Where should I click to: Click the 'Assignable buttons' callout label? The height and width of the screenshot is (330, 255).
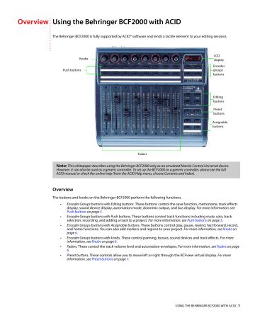pyautogui.click(x=220, y=125)
